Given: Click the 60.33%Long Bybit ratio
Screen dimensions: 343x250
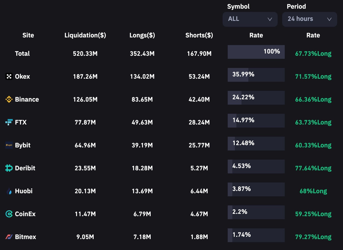Looking at the screenshot, I should [x=313, y=145].
